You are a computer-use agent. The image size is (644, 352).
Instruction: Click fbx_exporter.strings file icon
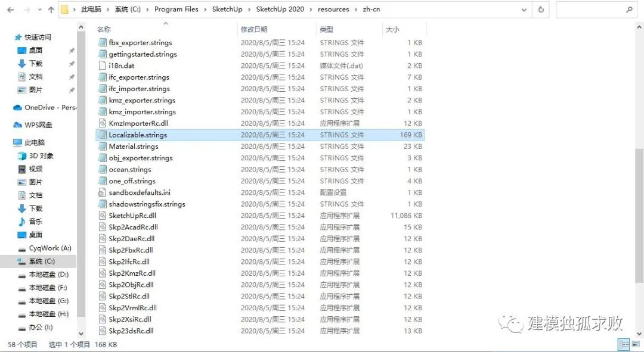(103, 42)
